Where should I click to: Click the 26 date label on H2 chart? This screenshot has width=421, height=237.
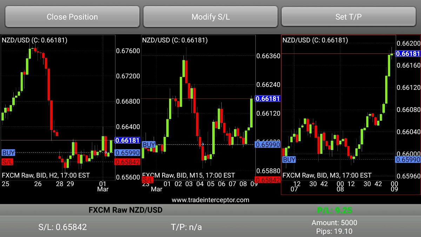click(38, 184)
